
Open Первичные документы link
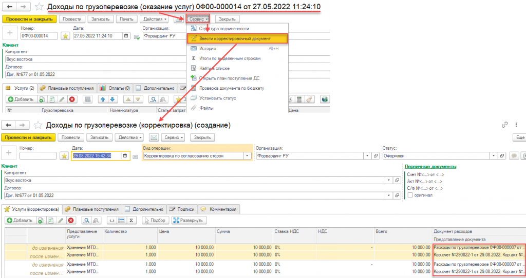pyautogui.click(x=430, y=167)
